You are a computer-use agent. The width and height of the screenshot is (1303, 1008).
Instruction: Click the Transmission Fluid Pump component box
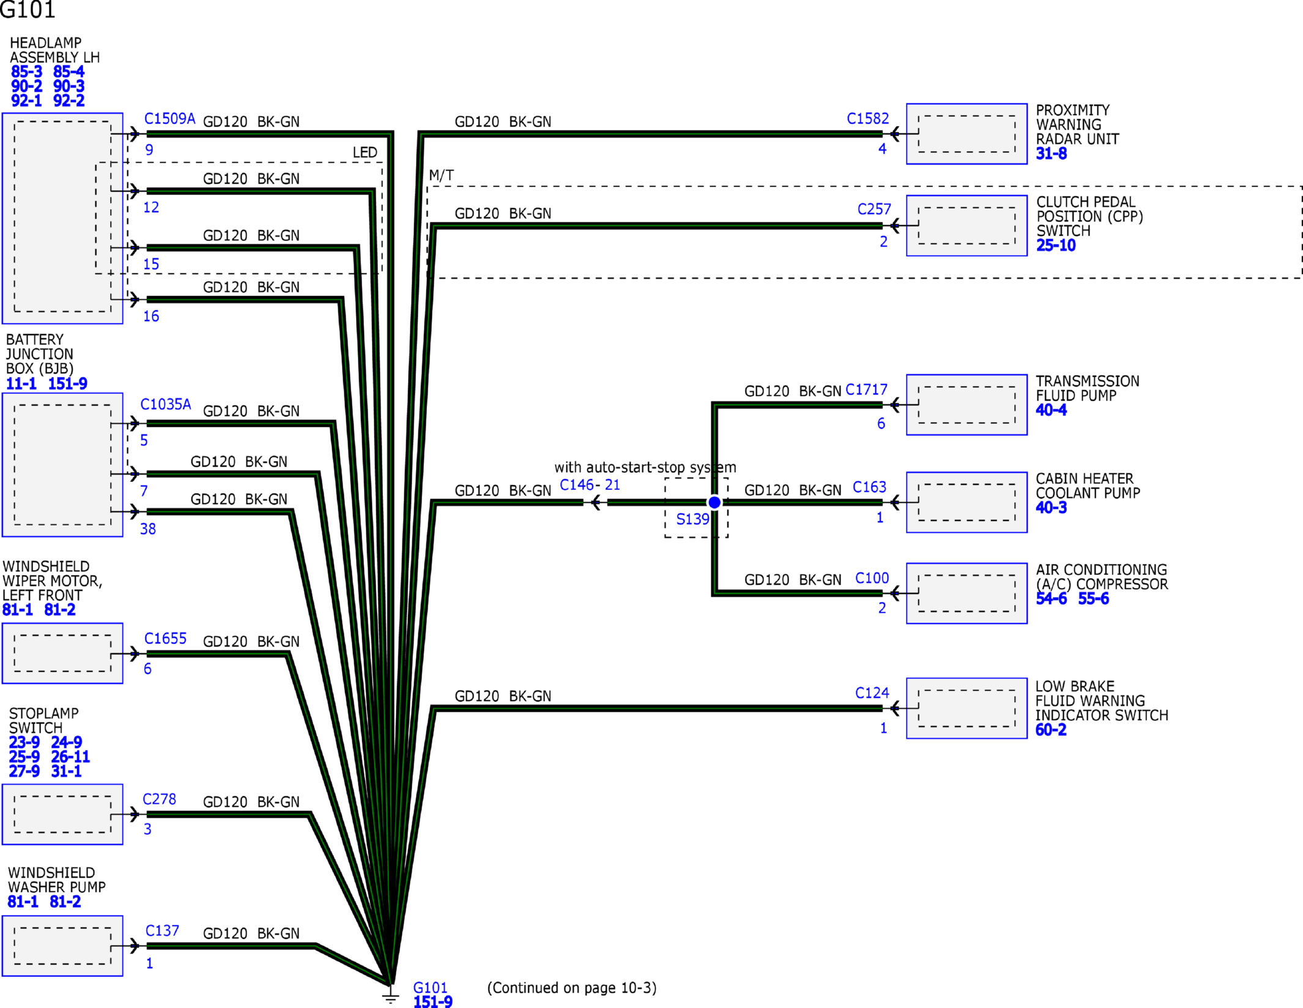pyautogui.click(x=967, y=405)
